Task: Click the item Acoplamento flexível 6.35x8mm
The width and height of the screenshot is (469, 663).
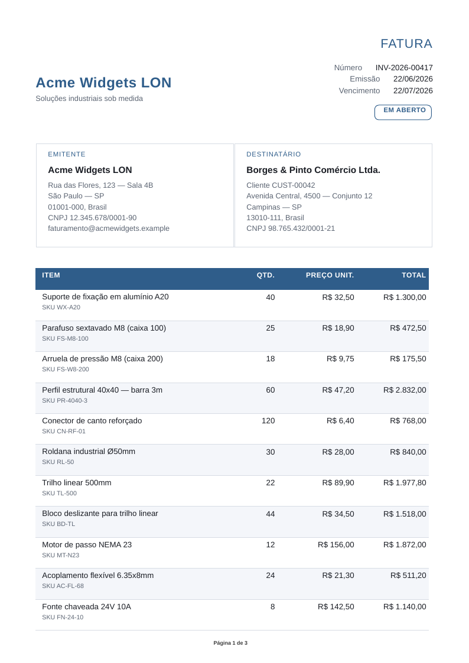Action: point(98,576)
